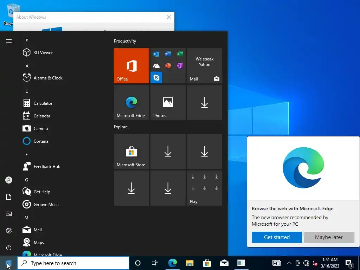Open the Microsoft Store tile
The image size is (360, 270).
[131, 152]
